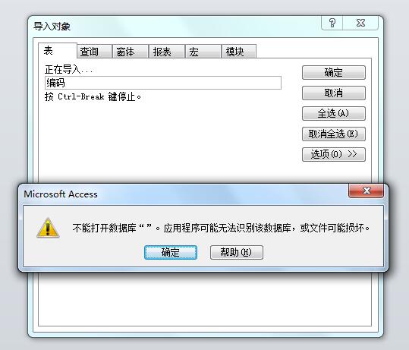Expand options with 选项(O) >> button
This screenshot has height=350, width=409.
point(334,154)
